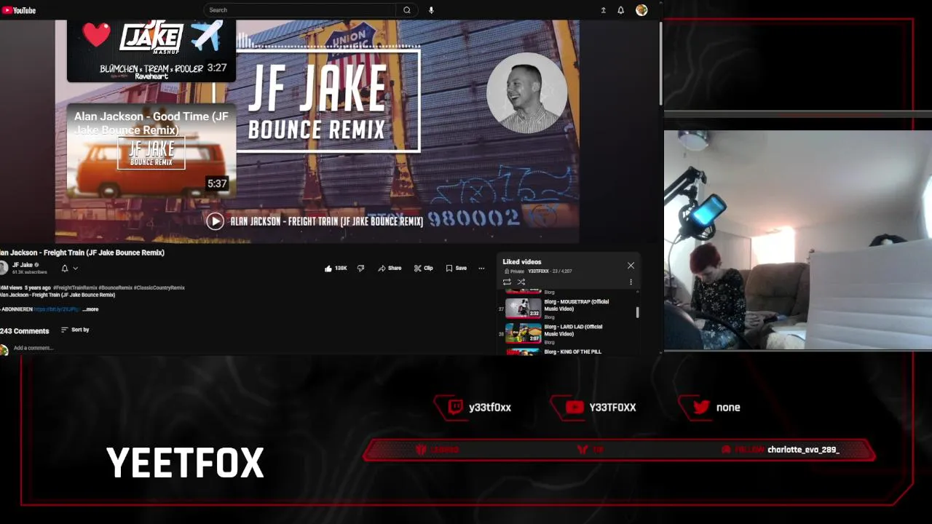Click the play circle icon in video
This screenshot has height=524, width=932.
(x=215, y=221)
